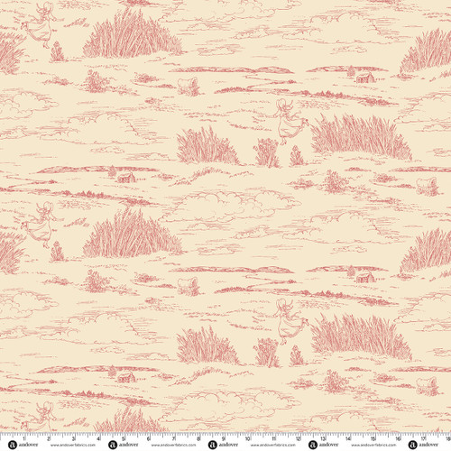
Task: Click the ruler number 3
Action: click(x=73, y=439)
